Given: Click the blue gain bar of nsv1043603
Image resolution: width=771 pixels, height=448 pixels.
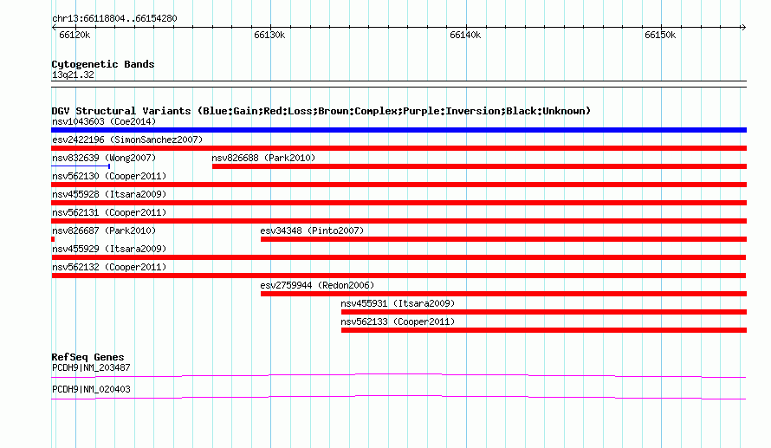Looking at the screenshot, I should [x=398, y=130].
